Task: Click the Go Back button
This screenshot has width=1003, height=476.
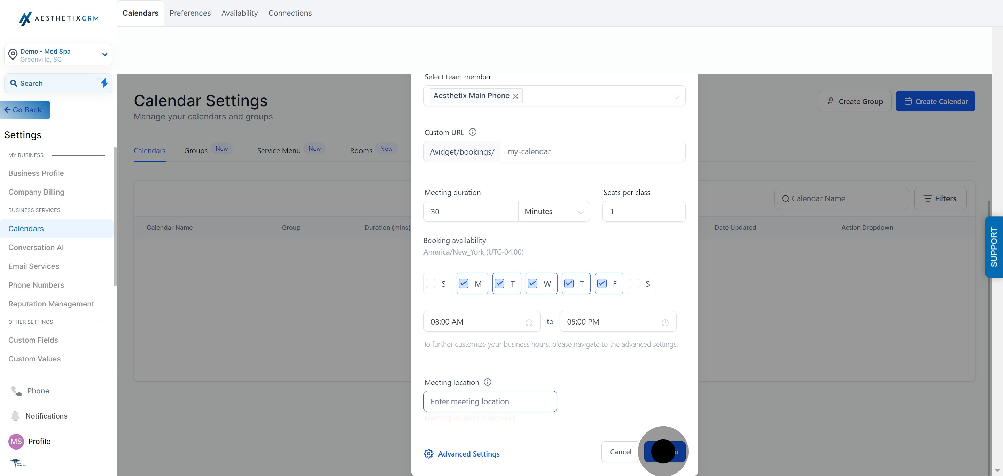Action: [25, 110]
